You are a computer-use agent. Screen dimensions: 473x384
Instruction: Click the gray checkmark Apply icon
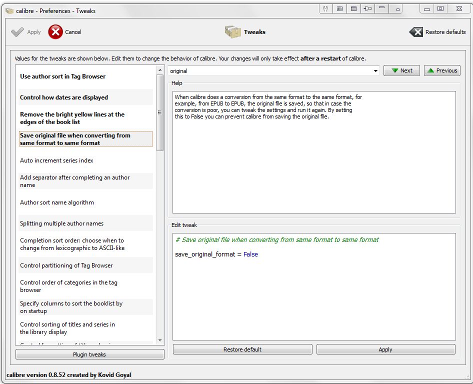pos(17,31)
